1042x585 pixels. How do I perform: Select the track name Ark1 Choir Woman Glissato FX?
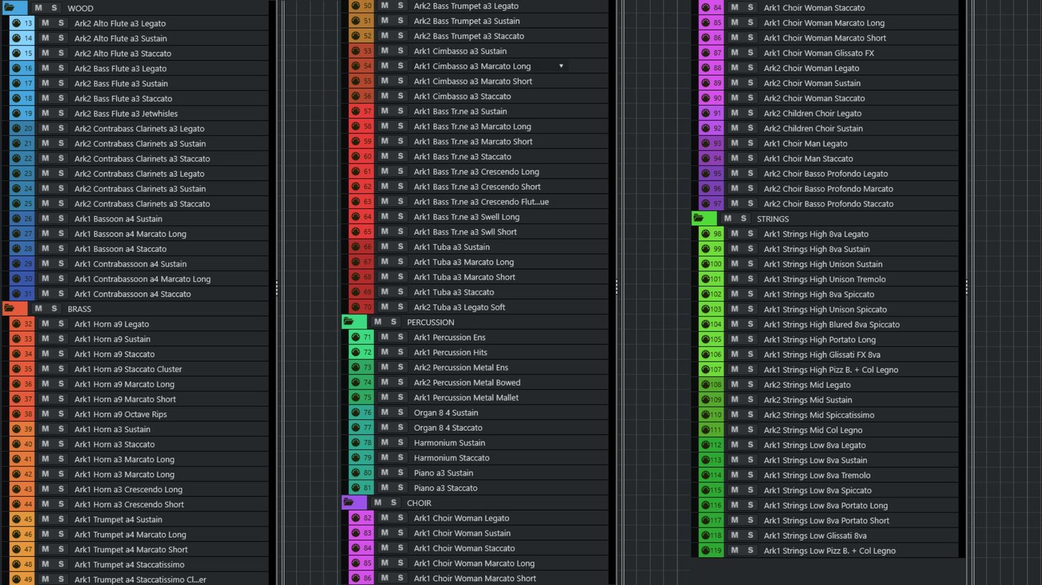click(x=819, y=53)
